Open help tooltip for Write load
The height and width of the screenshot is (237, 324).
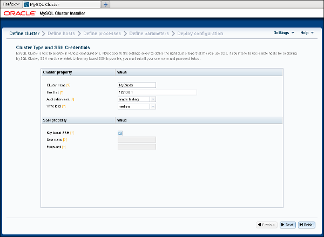[64, 106]
